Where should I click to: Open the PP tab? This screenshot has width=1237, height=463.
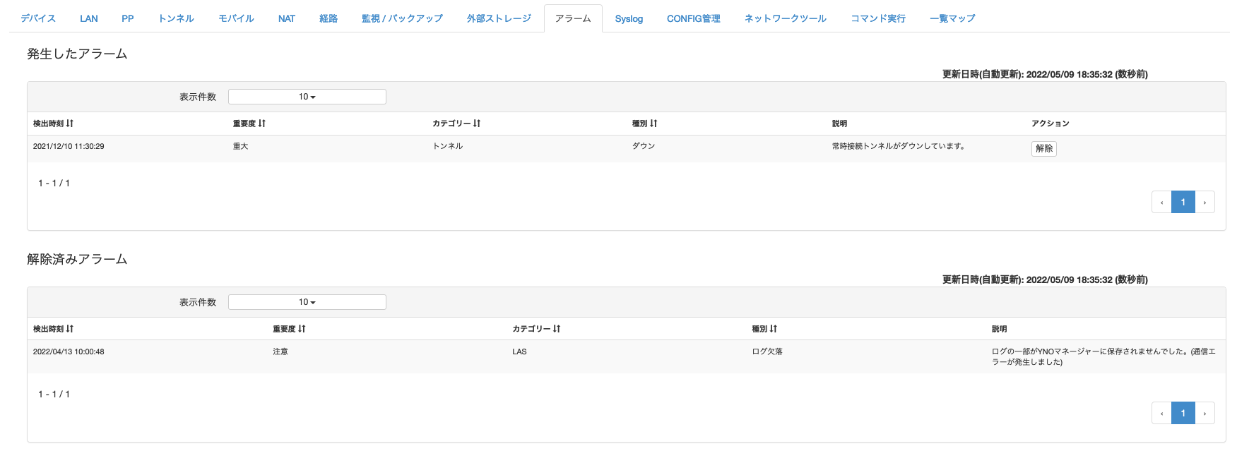(128, 18)
